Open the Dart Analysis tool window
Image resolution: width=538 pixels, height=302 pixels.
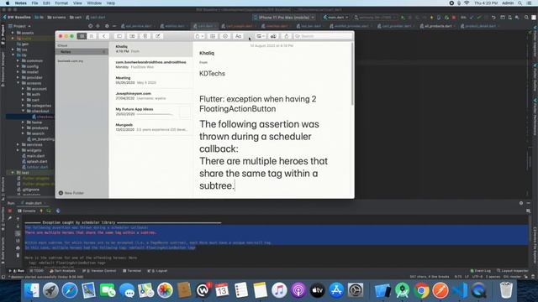tap(61, 271)
